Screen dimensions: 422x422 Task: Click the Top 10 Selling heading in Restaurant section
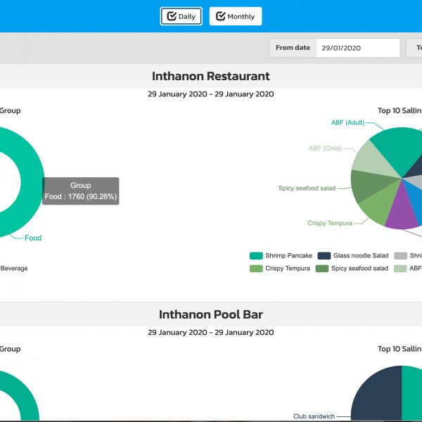(x=399, y=110)
